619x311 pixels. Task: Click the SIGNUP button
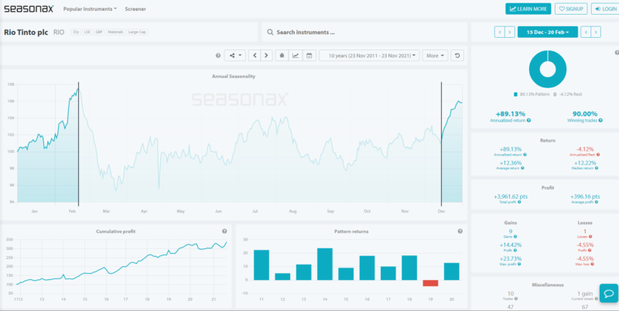(x=571, y=9)
